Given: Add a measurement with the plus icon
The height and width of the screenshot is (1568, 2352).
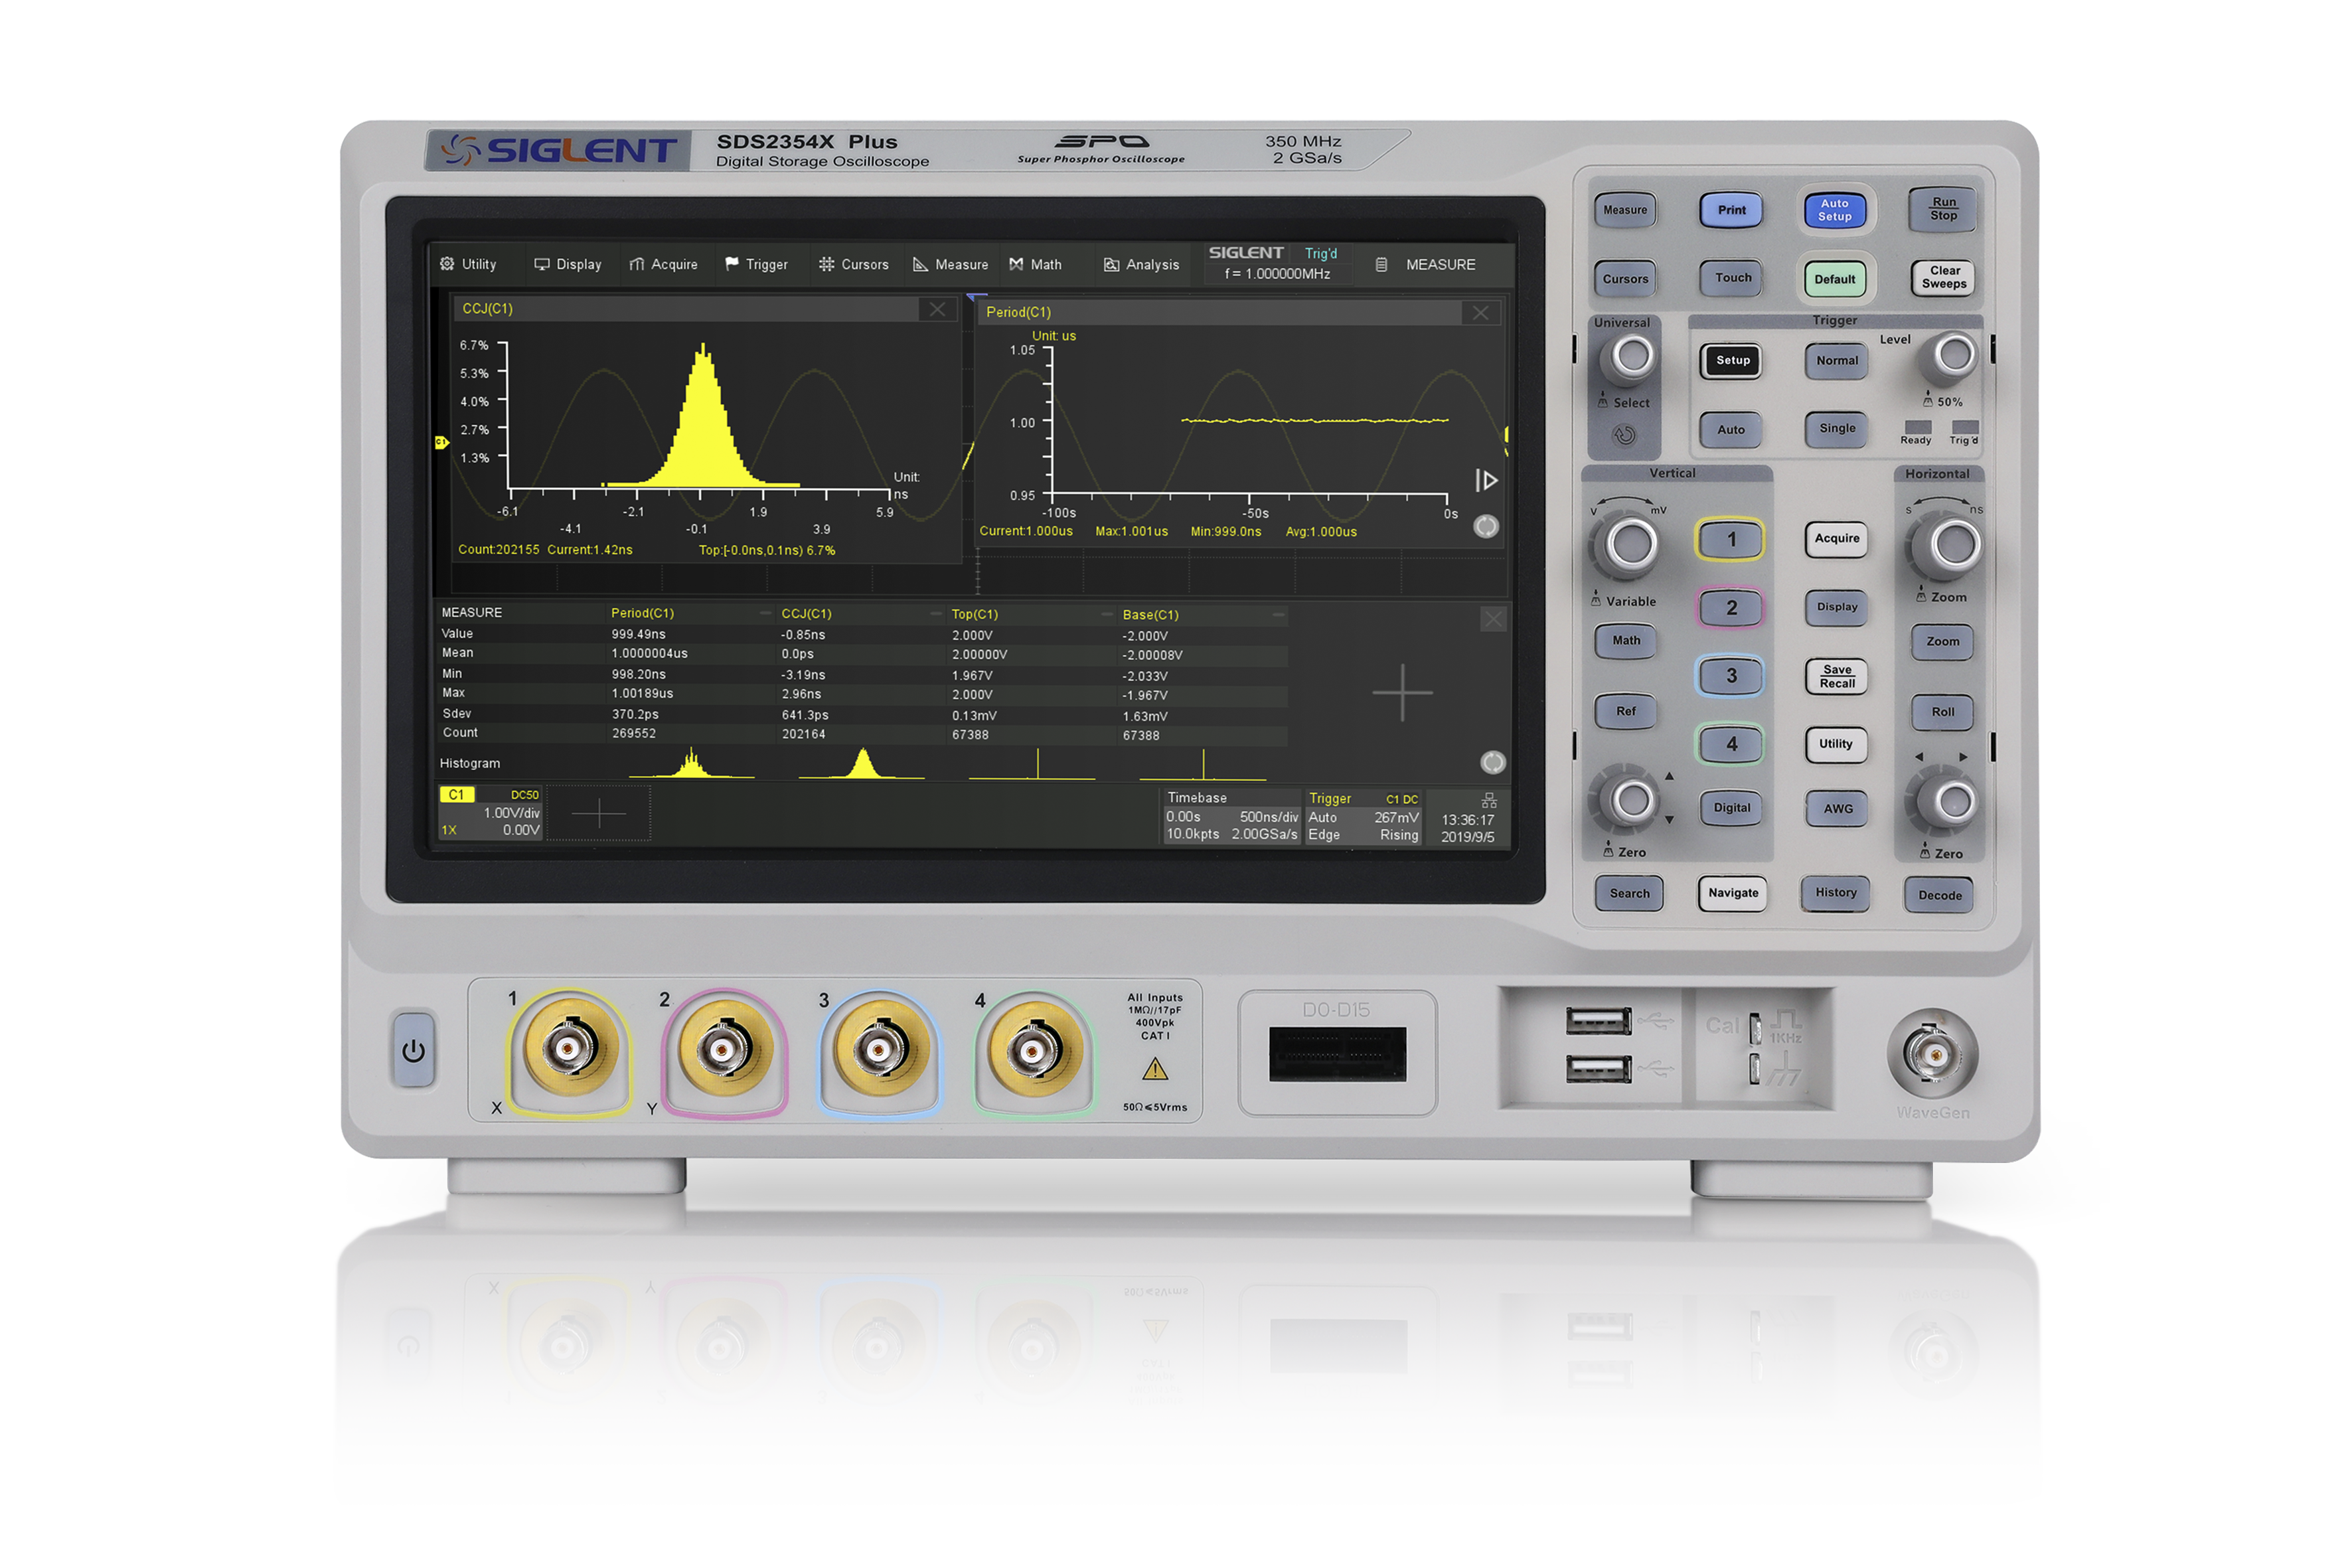Looking at the screenshot, I should pyautogui.click(x=1402, y=692).
